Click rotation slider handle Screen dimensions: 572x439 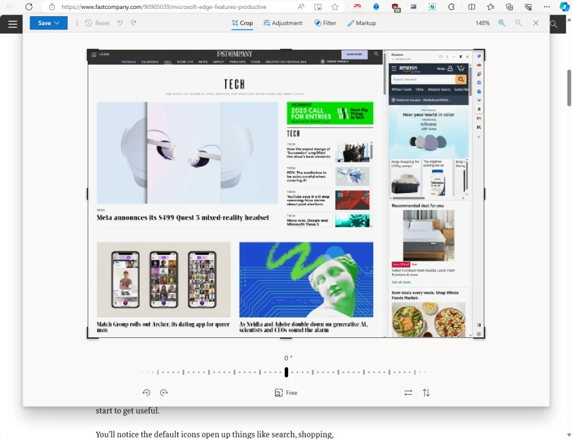pyautogui.click(x=287, y=372)
